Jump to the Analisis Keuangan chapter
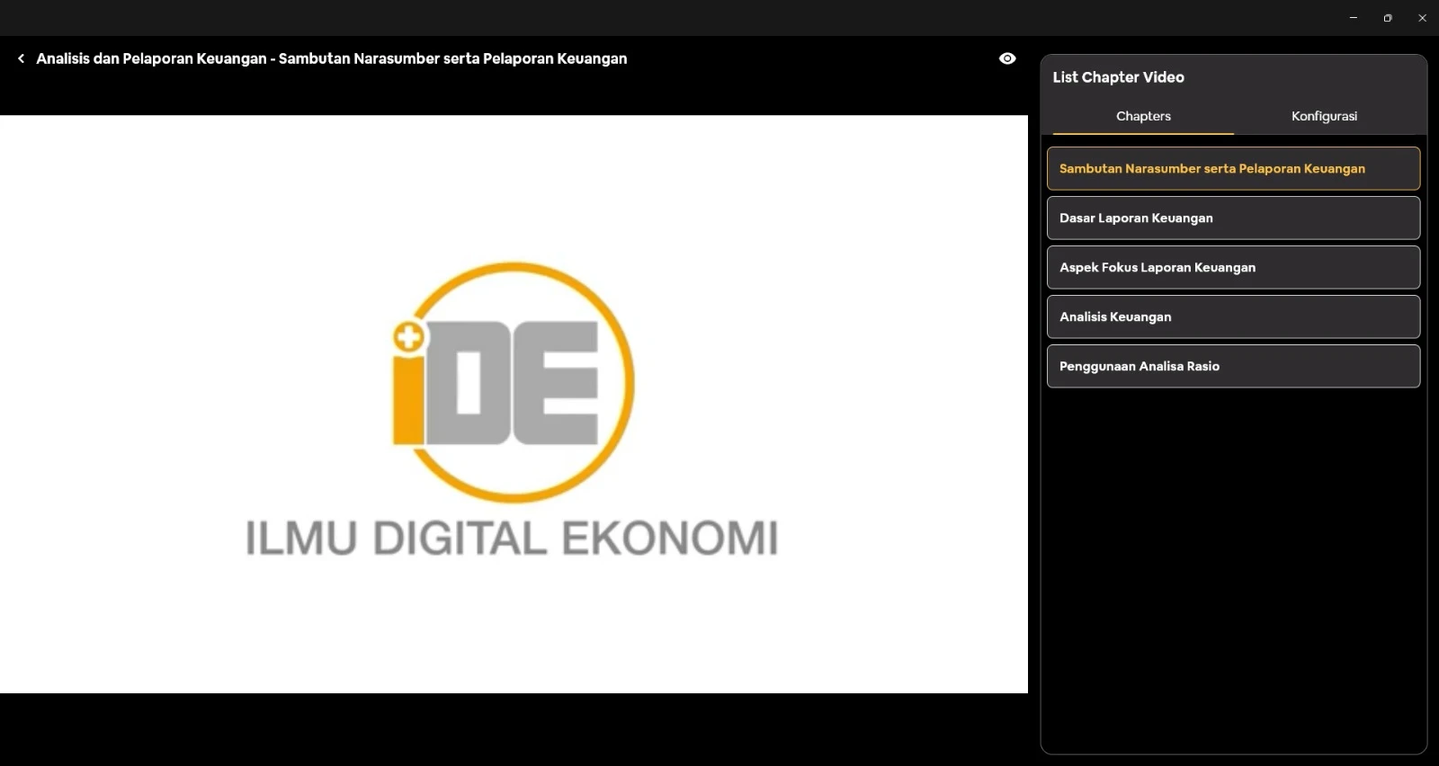 point(1233,316)
